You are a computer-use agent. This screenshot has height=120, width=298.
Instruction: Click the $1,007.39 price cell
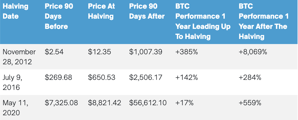pyautogui.click(x=146, y=52)
